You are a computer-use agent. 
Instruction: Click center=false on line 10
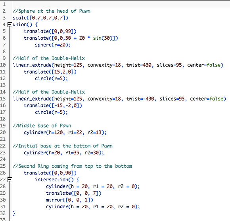204,65
